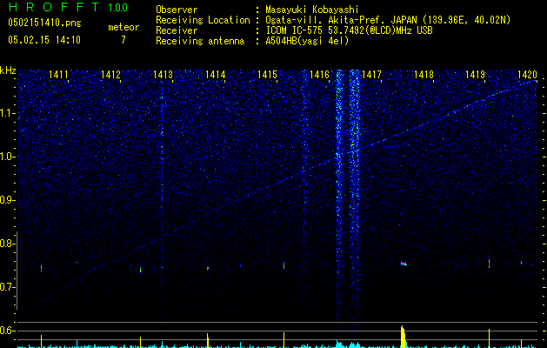547x348 pixels.
Task: Click the file name 0502151410.png
Action: pyautogui.click(x=44, y=23)
